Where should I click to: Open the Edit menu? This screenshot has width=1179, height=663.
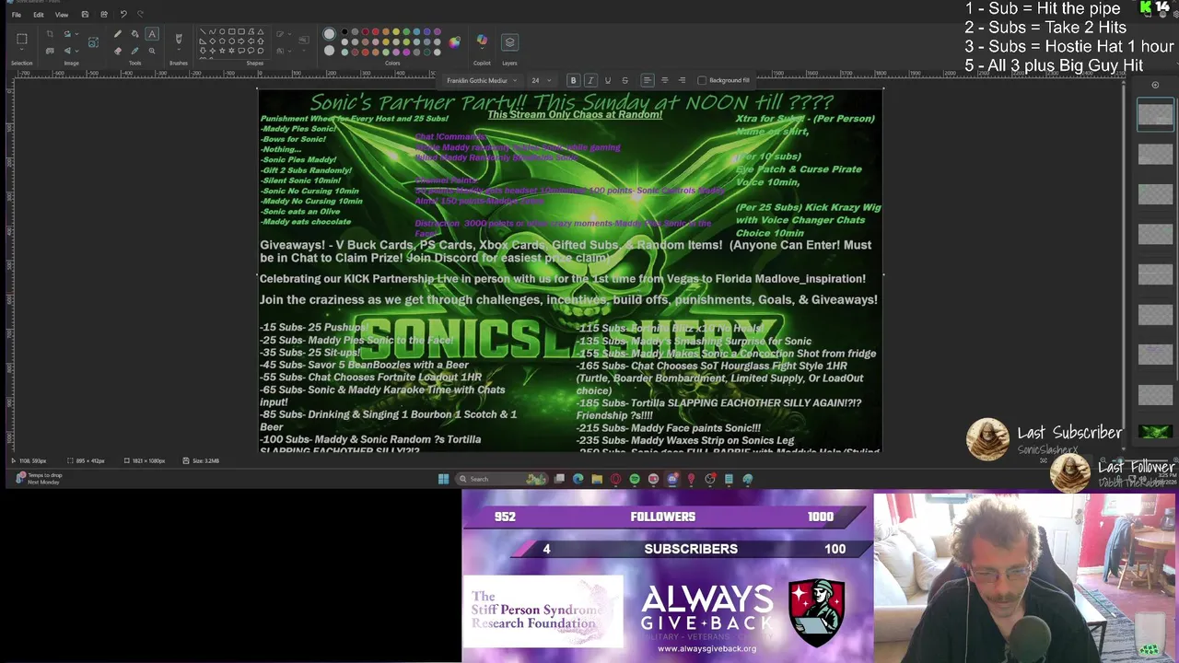[x=39, y=15]
